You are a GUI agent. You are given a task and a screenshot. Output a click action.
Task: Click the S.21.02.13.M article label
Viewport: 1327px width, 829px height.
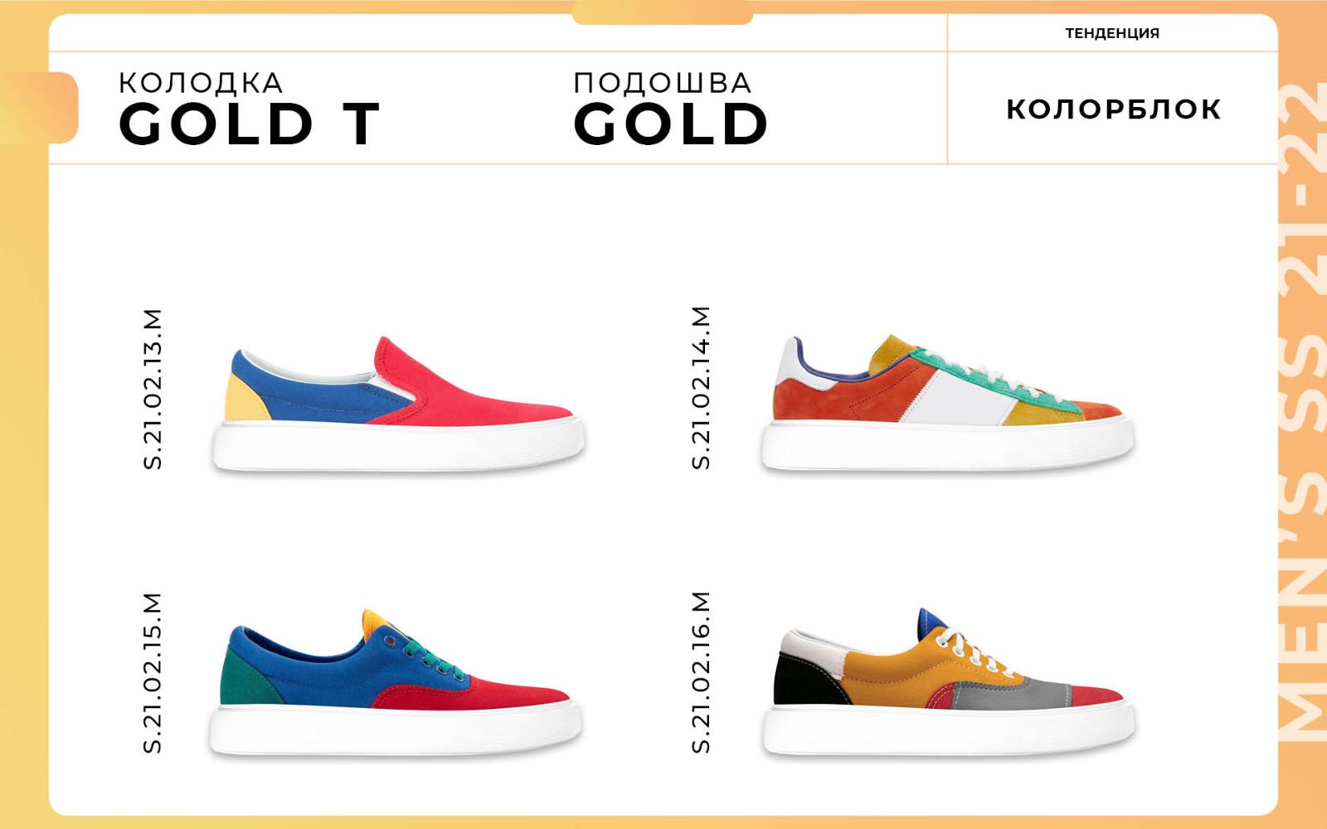pyautogui.click(x=153, y=390)
